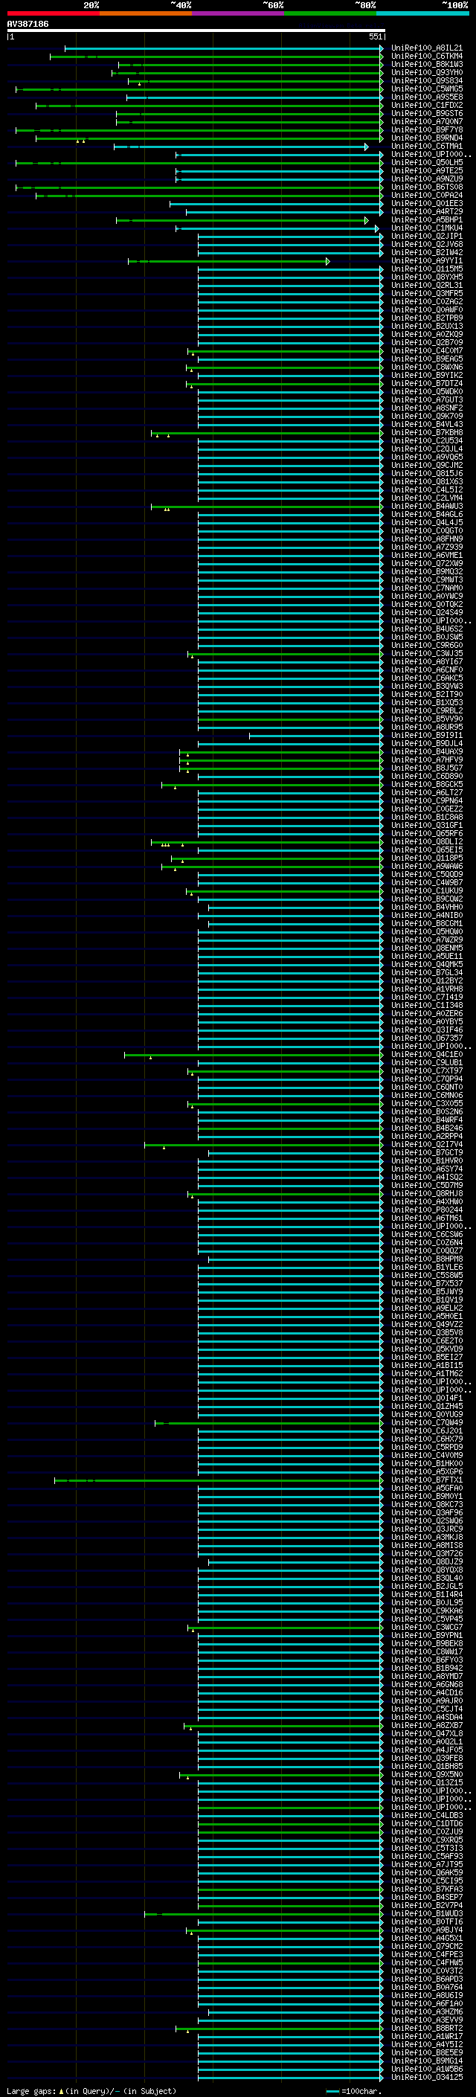Select the UniRef100_A9S5E8 label
This screenshot has width=476, height=2097.
point(426,97)
